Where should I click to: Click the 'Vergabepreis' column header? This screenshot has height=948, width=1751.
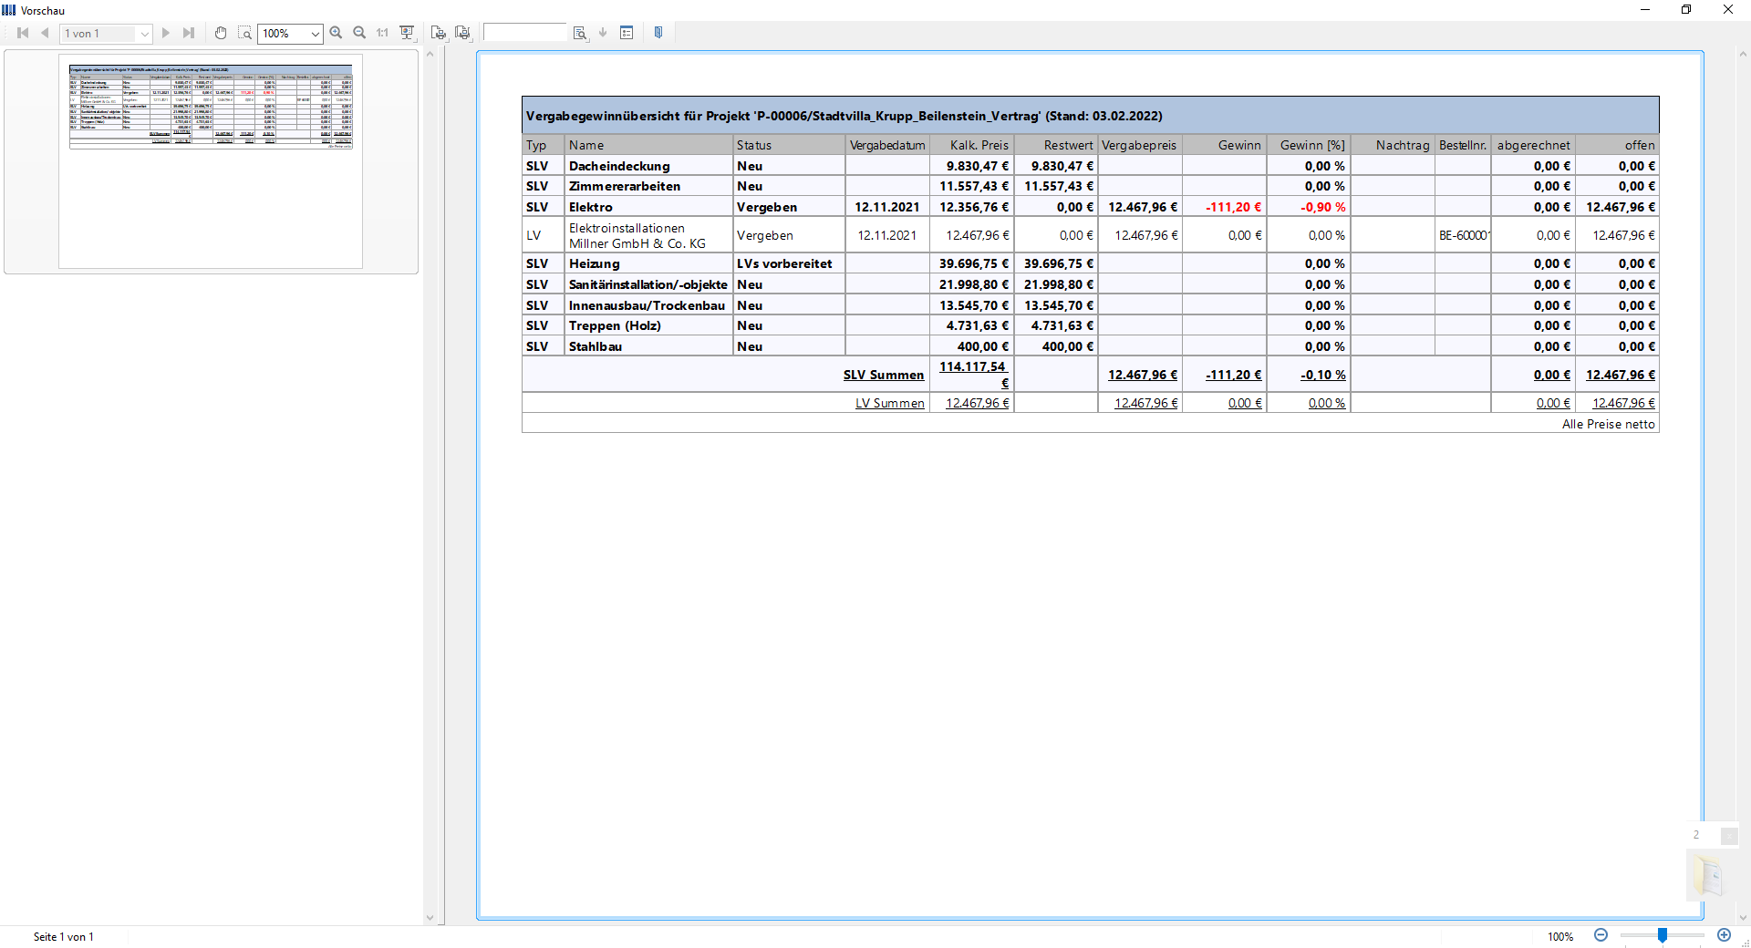[x=1139, y=145]
